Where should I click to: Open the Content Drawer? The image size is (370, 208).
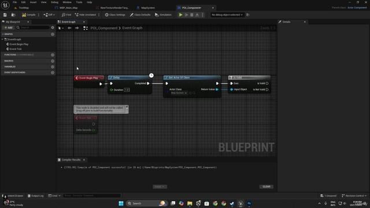coord(13,196)
